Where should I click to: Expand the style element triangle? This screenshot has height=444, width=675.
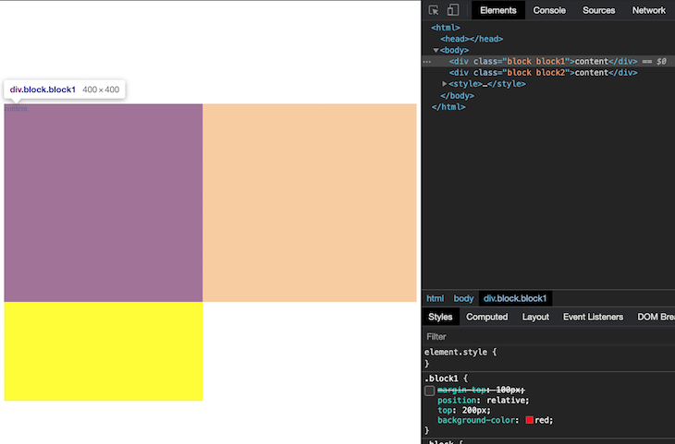tap(444, 84)
